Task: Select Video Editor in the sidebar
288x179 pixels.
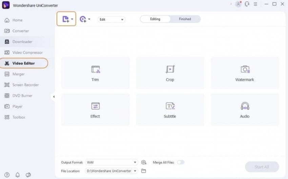Action: [24, 63]
